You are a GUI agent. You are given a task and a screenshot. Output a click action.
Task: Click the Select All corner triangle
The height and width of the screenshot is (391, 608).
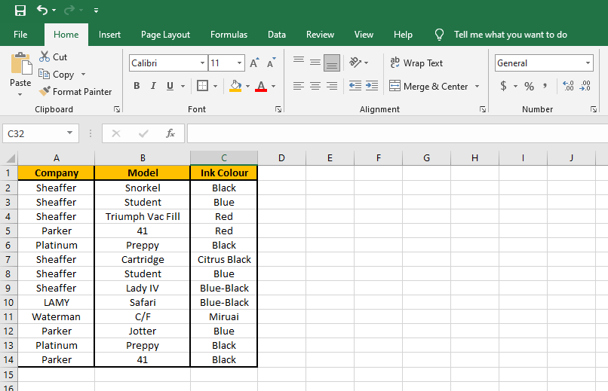11,158
